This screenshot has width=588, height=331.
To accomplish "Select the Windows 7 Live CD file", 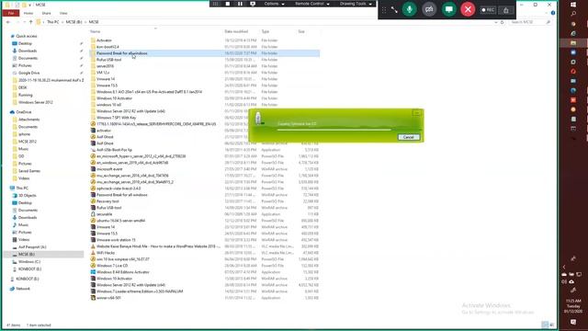I will click(x=112, y=266).
